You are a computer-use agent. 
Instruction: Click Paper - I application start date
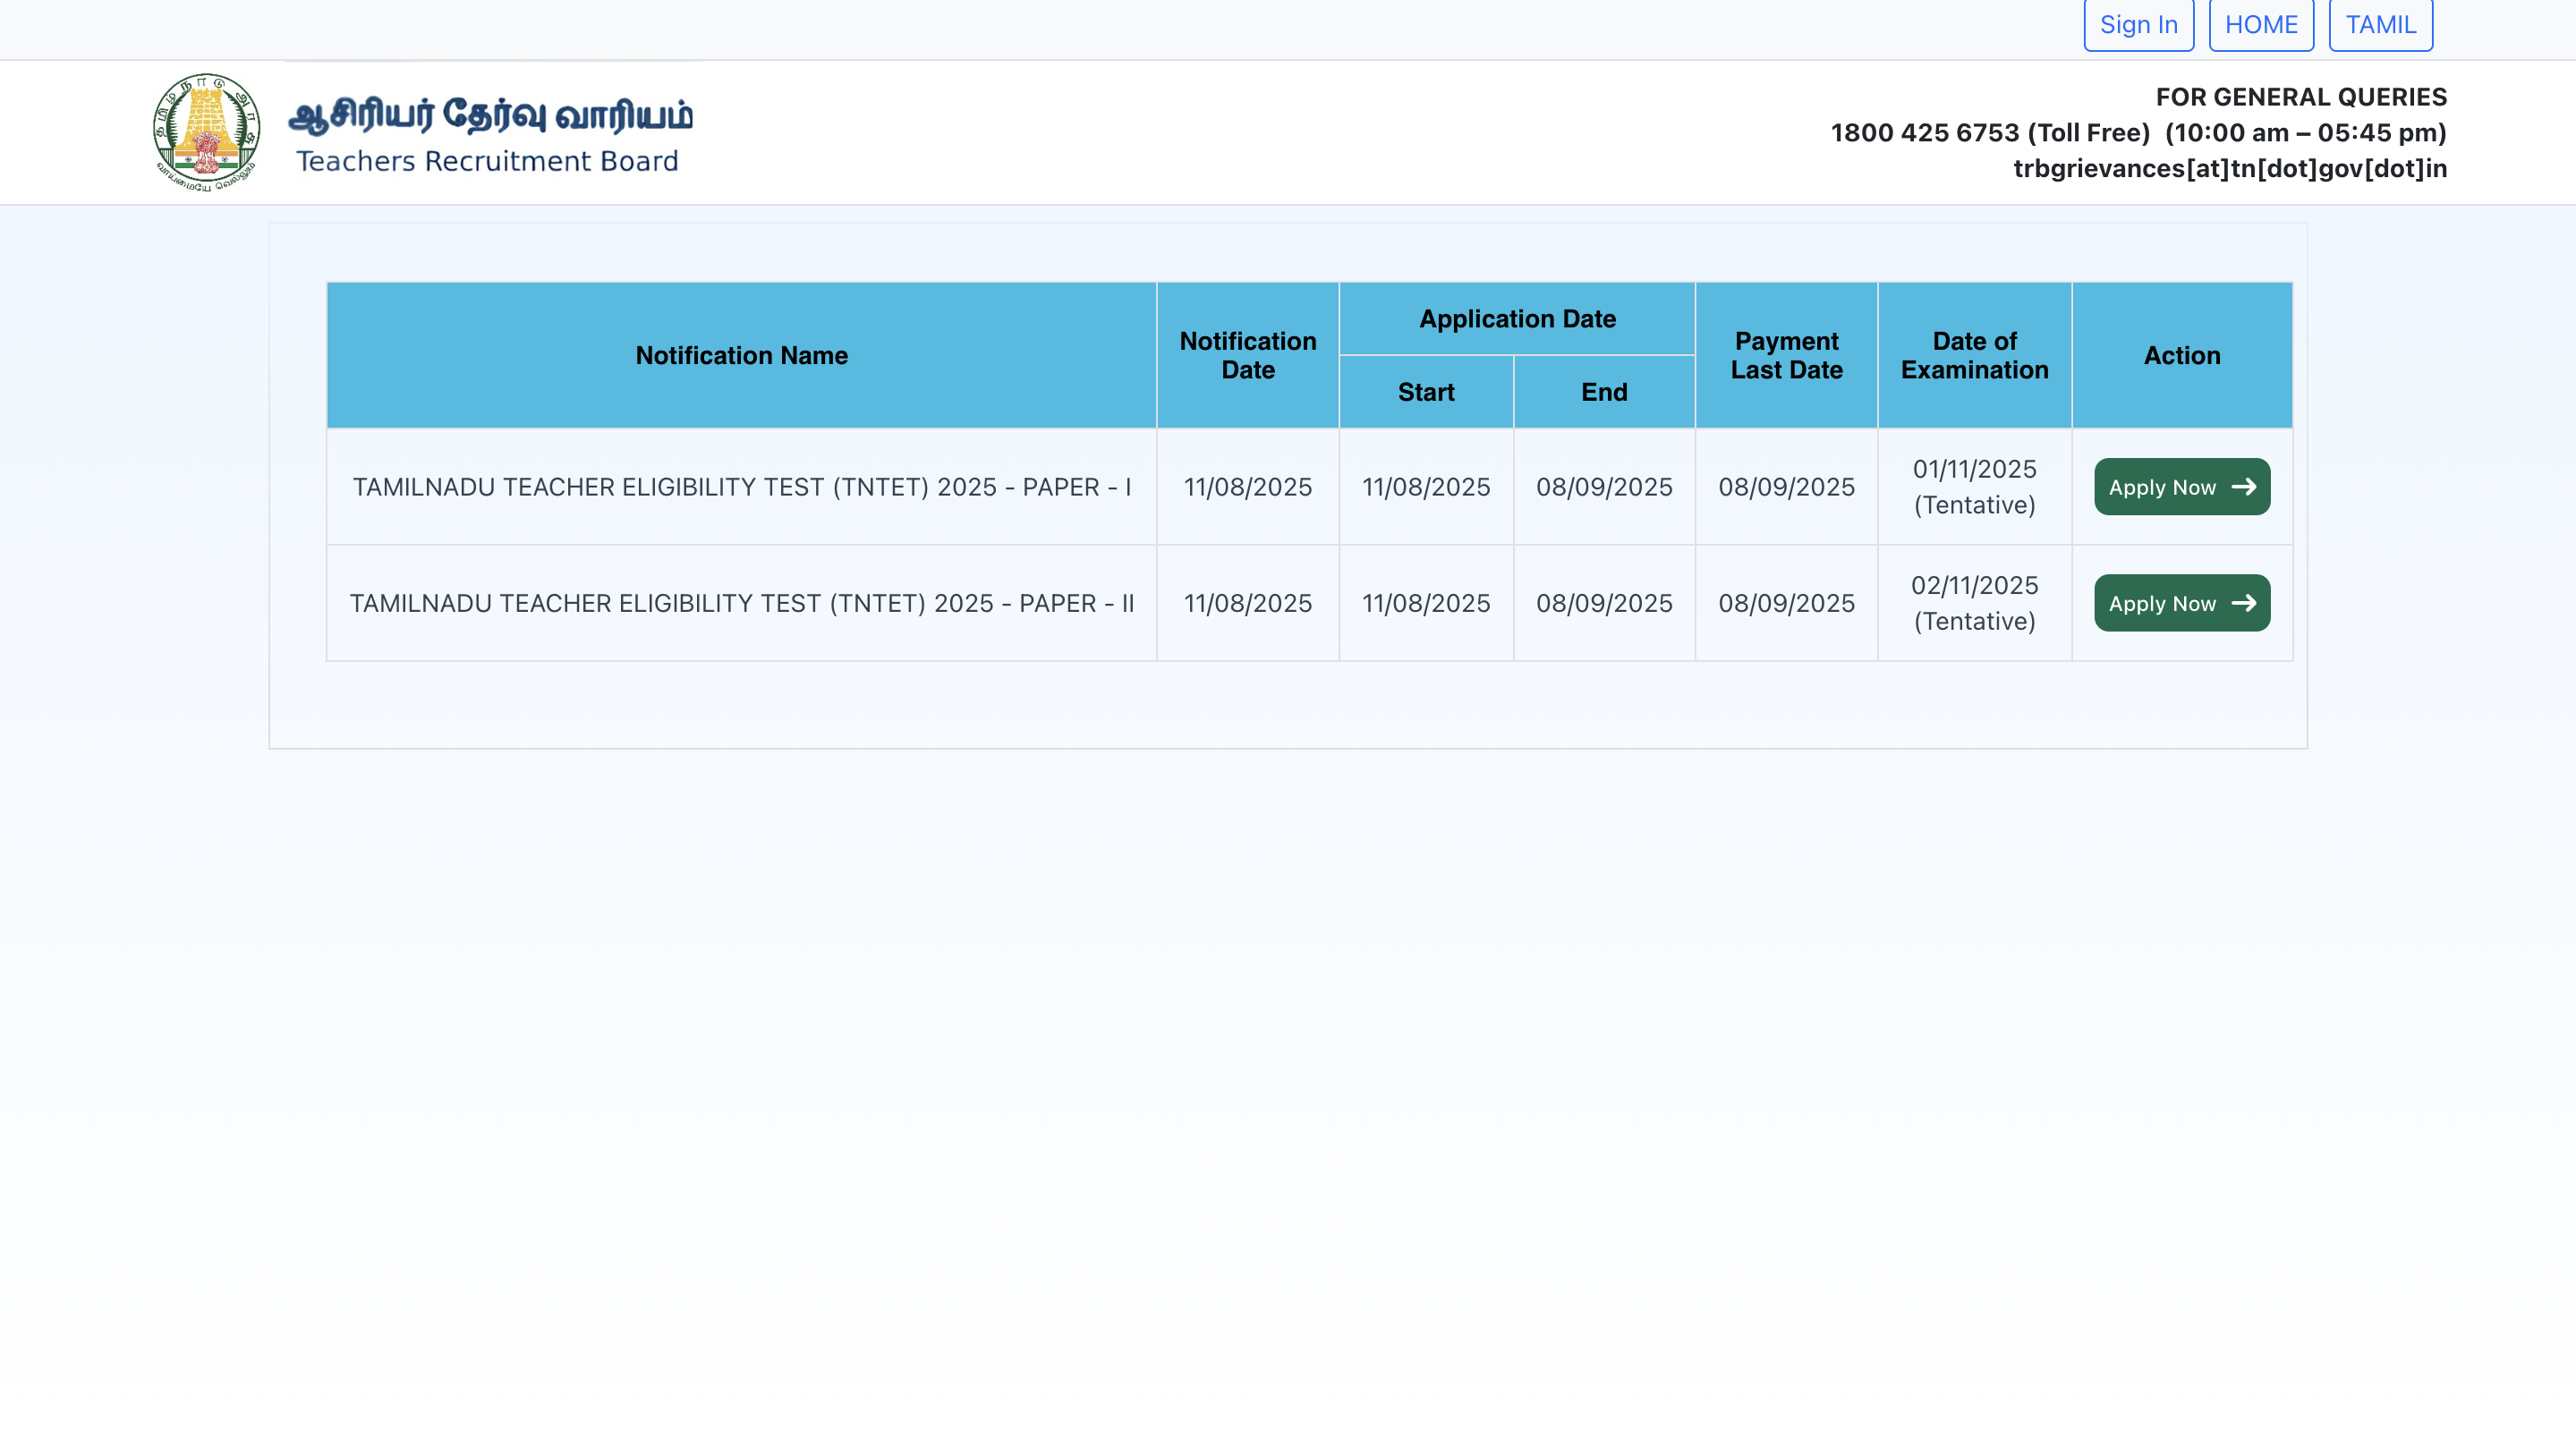point(1426,487)
